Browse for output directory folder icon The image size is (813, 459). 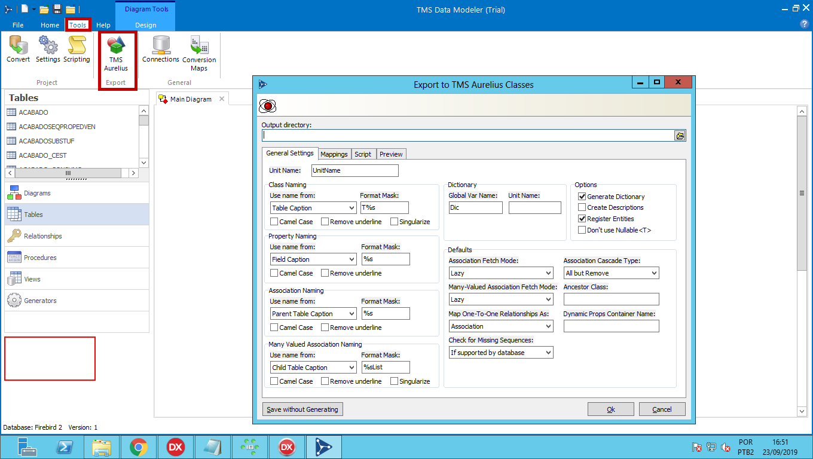[680, 136]
